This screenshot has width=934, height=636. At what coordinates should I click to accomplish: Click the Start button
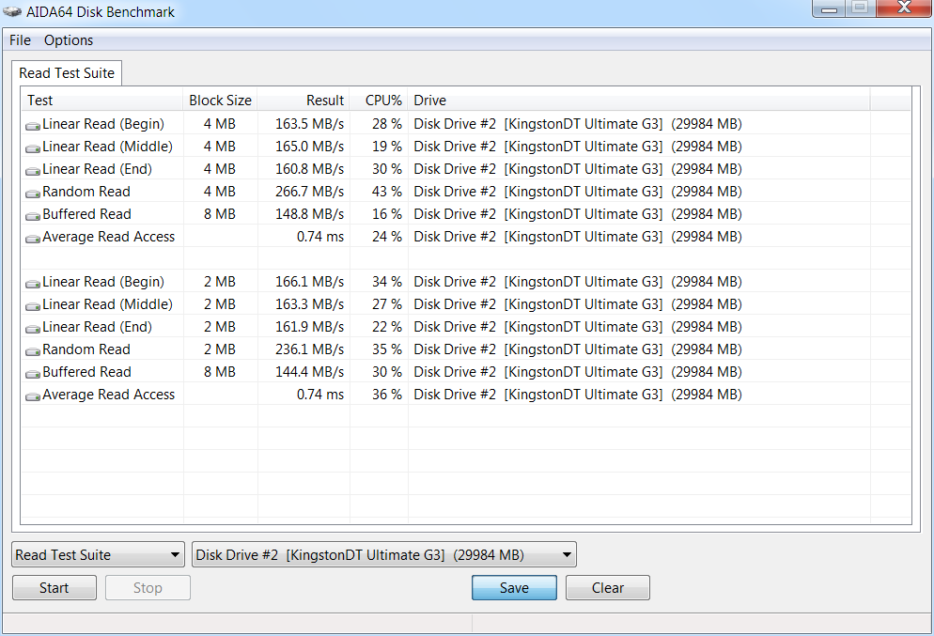coord(54,588)
